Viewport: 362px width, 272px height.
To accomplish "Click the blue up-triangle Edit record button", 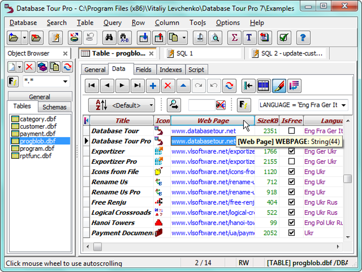I will 183,86.
